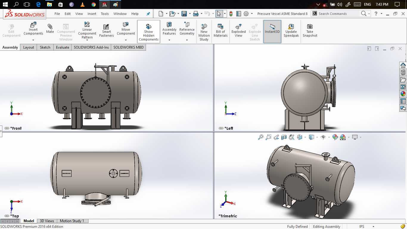Create an Exploded View
Image resolution: width=407 pixels, height=229 pixels.
239,30
